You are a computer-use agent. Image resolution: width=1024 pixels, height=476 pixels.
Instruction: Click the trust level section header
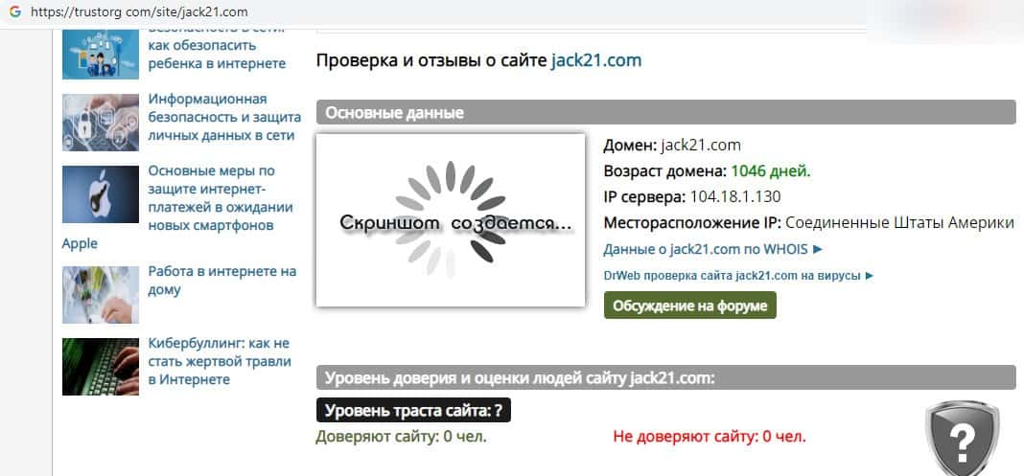click(x=666, y=377)
